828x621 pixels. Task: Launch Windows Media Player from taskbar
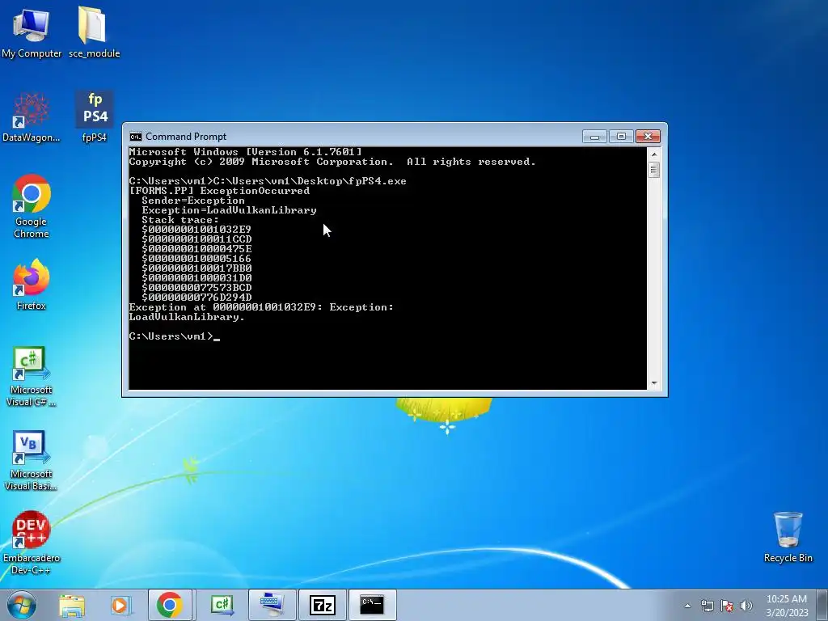click(x=120, y=605)
